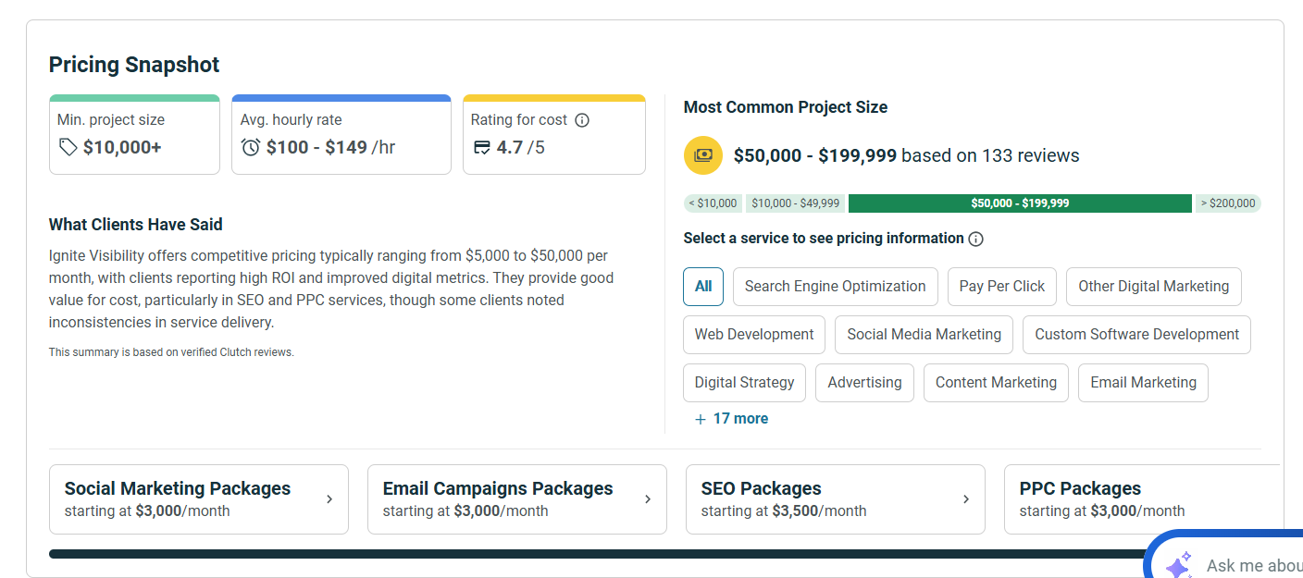This screenshot has width=1303, height=578.
Task: Choose the Content Marketing filter
Action: (x=996, y=383)
